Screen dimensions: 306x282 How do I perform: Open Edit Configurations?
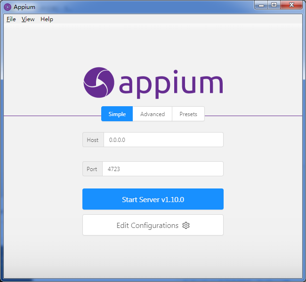pyautogui.click(x=153, y=225)
